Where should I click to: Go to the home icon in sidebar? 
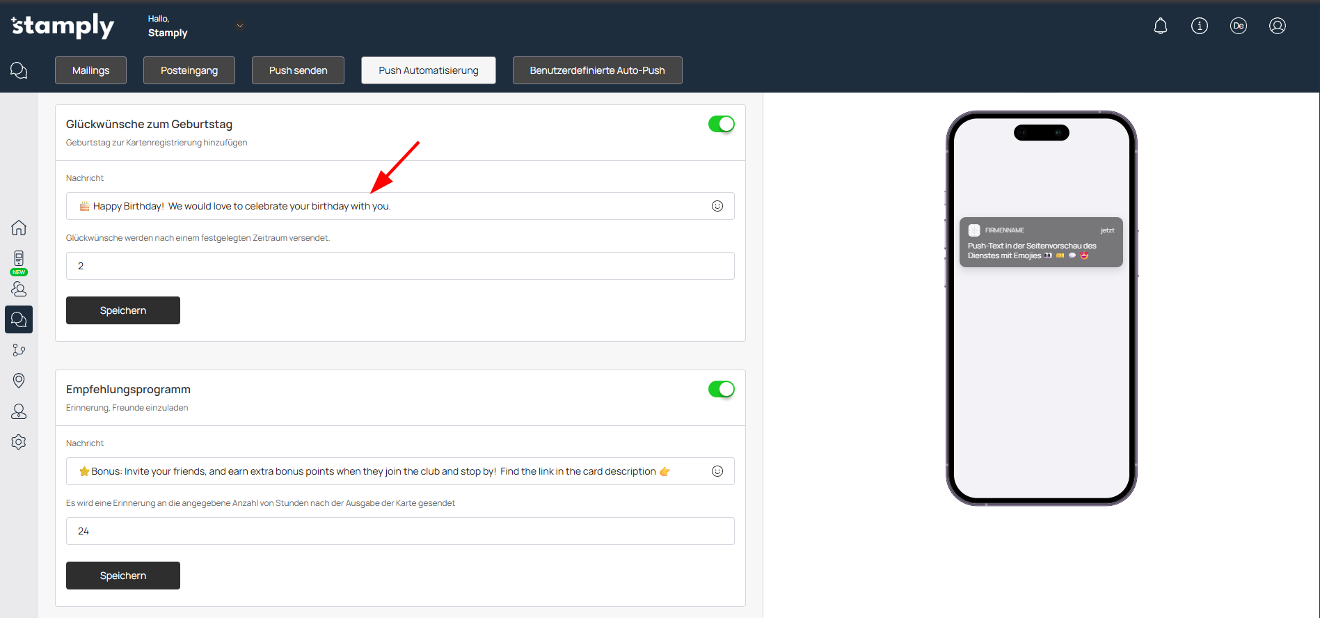[19, 228]
